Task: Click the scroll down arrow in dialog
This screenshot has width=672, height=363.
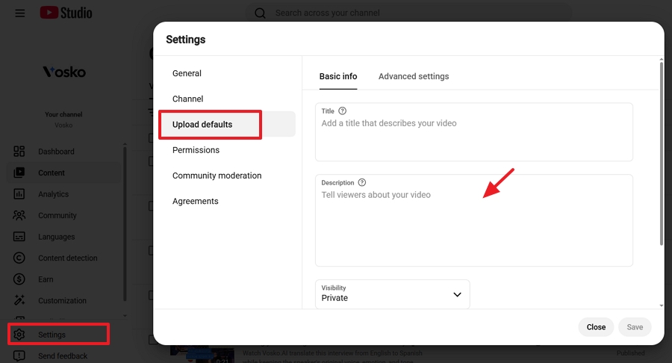Action: (x=662, y=305)
